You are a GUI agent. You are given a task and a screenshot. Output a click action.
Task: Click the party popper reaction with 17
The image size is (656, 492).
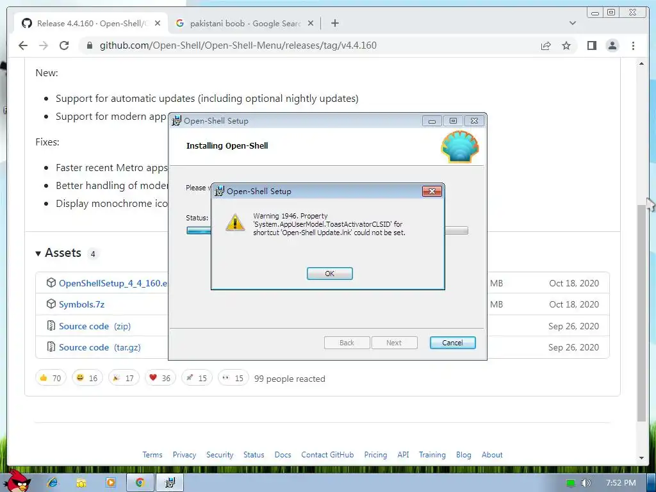click(124, 378)
